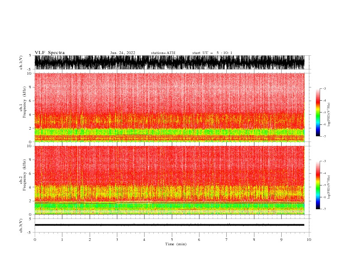Screen dimensions: 348x269
Task: Click the "10" tick on the Time axis
Action: click(309, 240)
